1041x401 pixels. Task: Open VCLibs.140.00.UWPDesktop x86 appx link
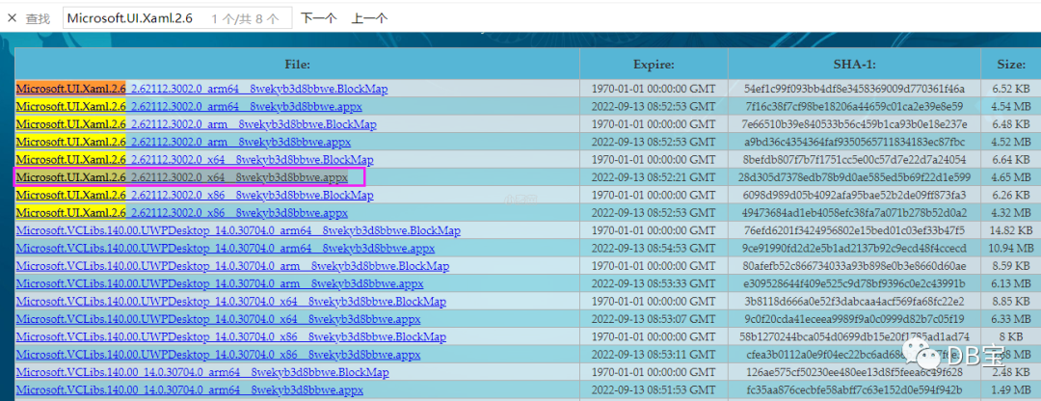point(219,355)
